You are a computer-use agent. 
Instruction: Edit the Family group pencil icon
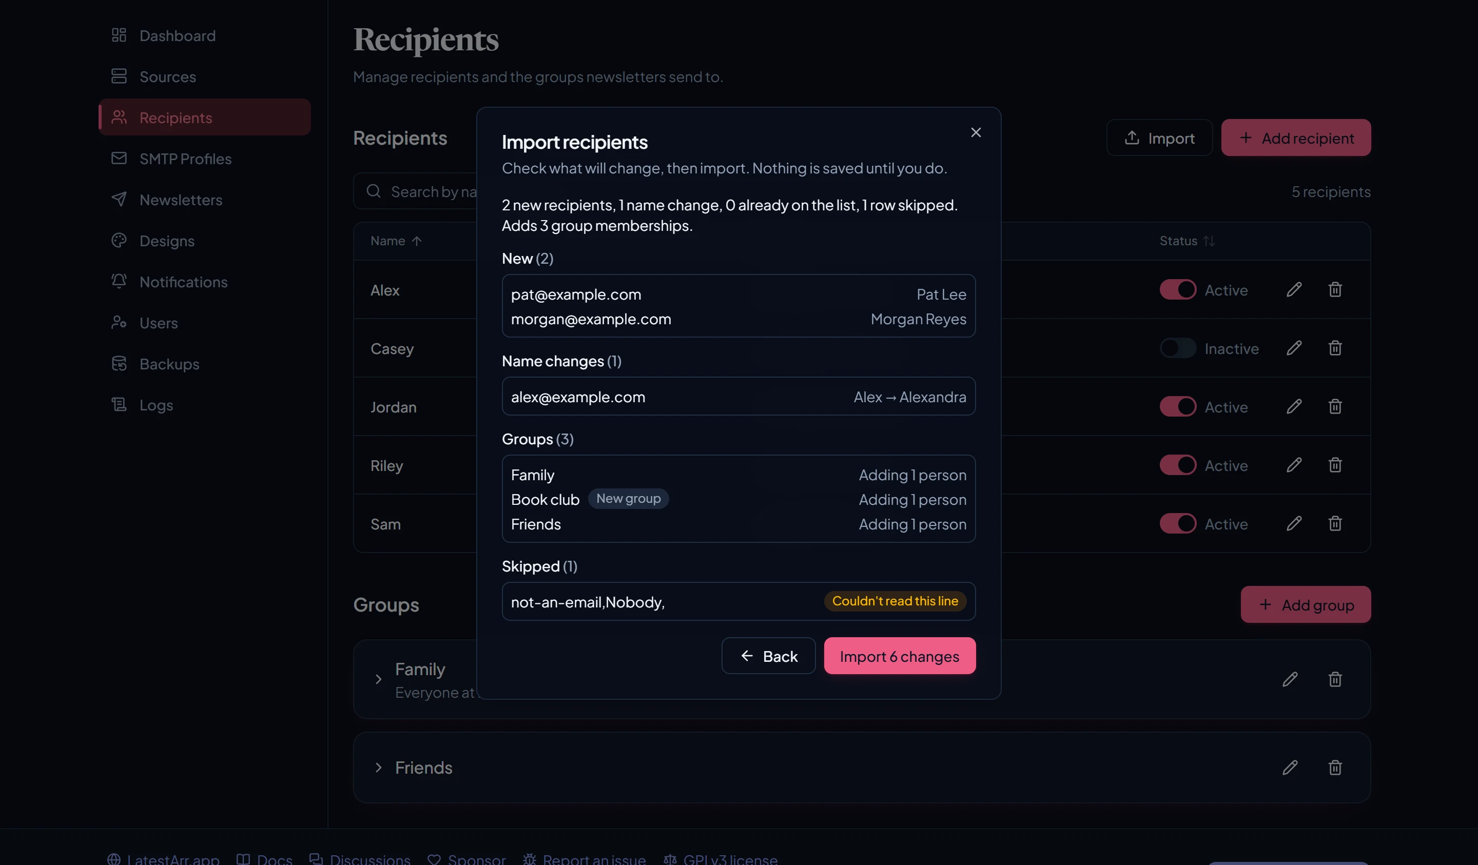point(1290,679)
